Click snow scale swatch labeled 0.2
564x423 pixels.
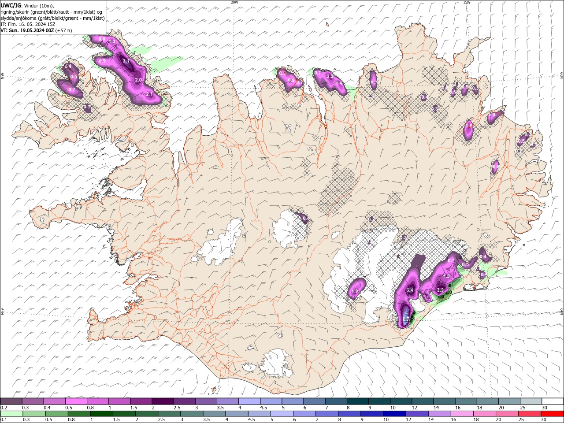(x=11, y=401)
